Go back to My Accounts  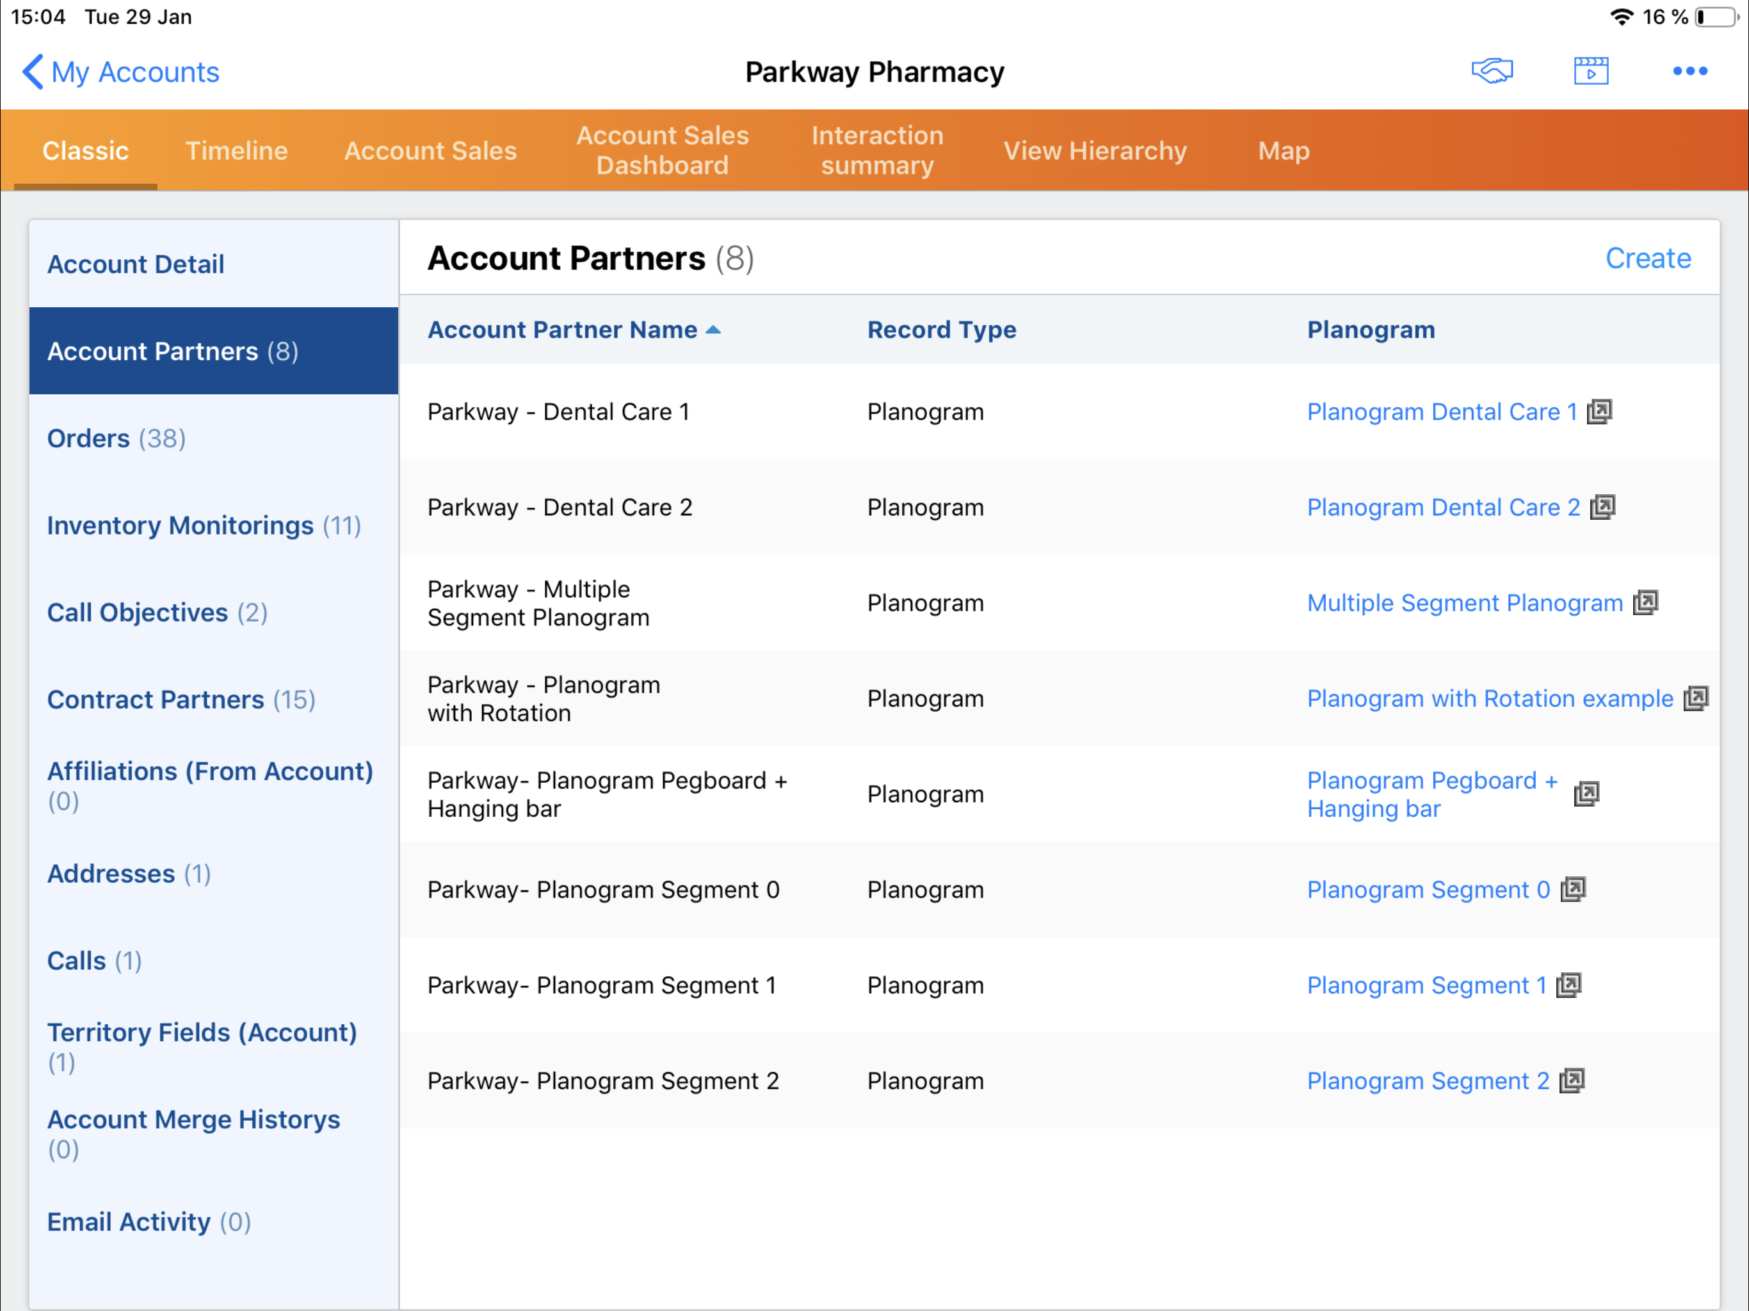pyautogui.click(x=120, y=72)
